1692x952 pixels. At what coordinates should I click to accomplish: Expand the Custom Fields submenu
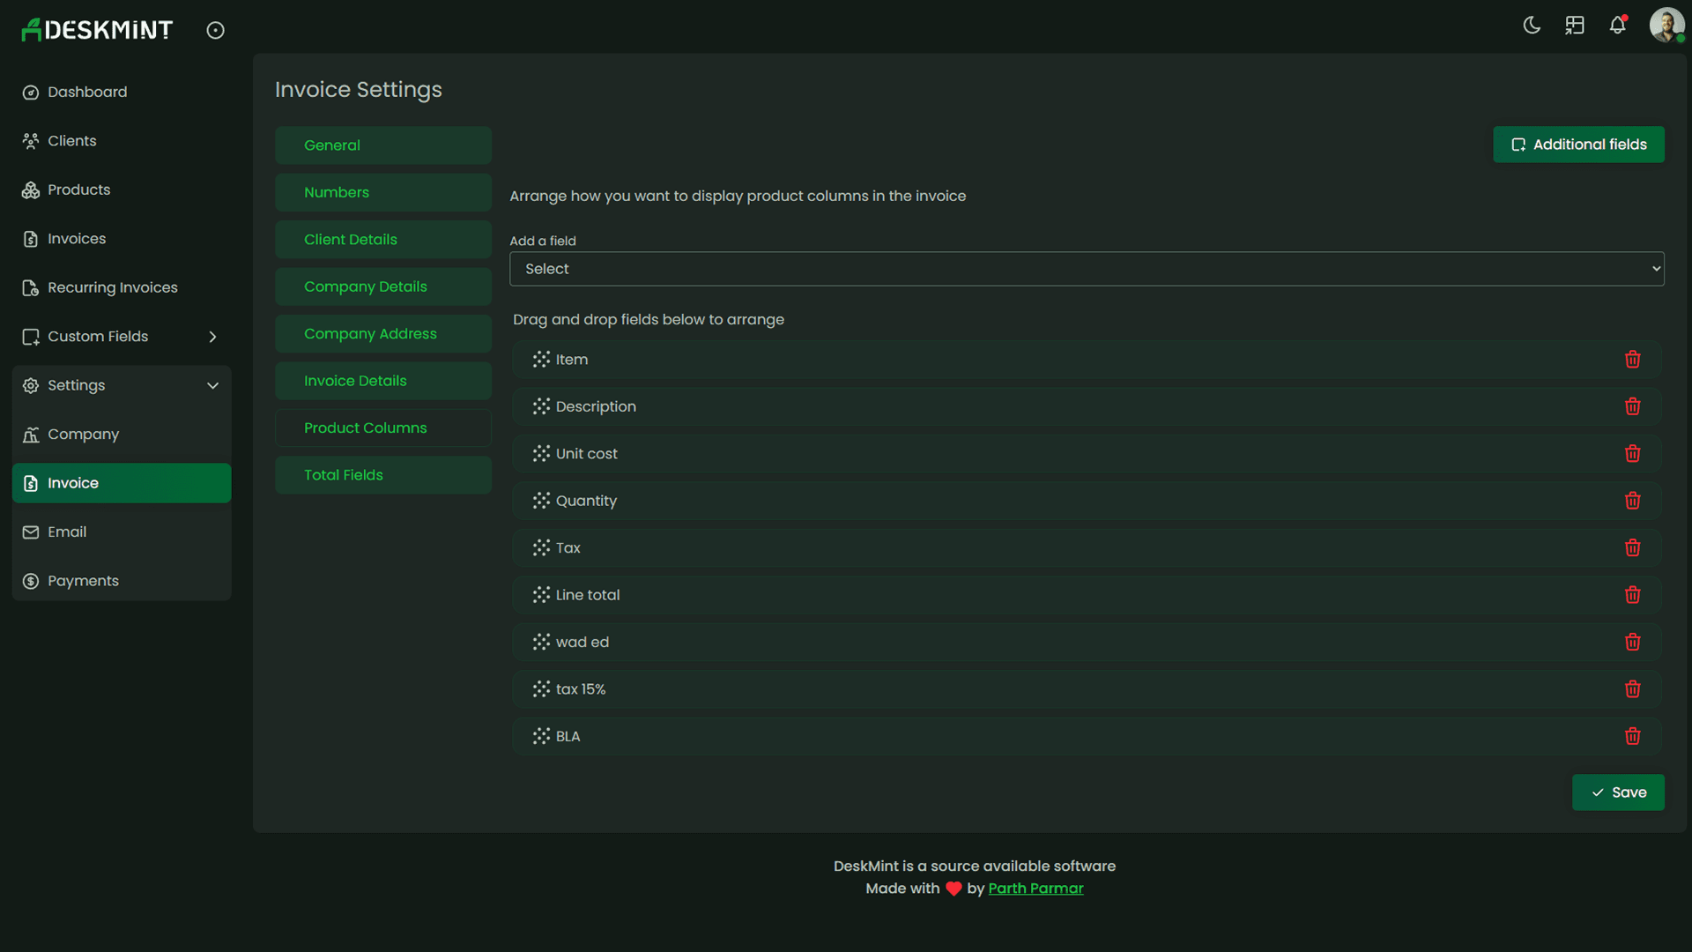[x=212, y=336]
